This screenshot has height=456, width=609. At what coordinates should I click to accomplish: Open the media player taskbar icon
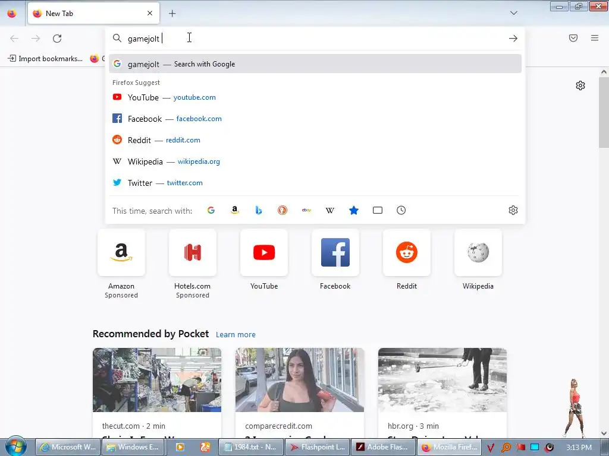[x=180, y=448]
